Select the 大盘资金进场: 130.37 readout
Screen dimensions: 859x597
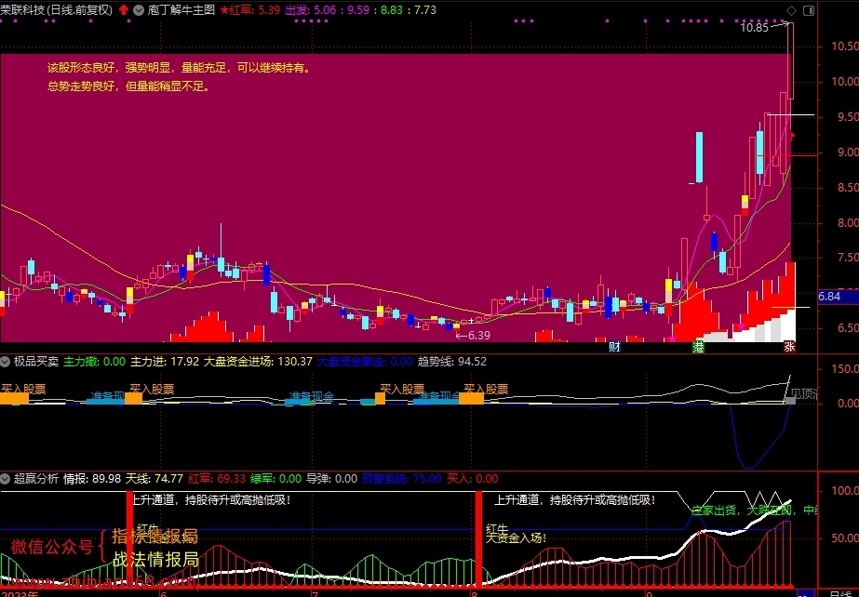[258, 362]
